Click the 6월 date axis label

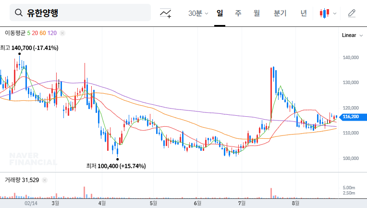pos(197,203)
